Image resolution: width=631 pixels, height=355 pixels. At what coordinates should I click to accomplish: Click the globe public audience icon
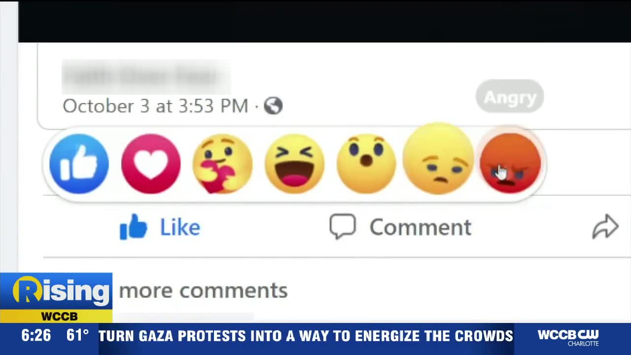pyautogui.click(x=273, y=106)
